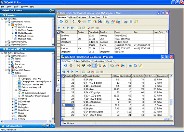Click sort A-Z icon in Products grid
The height and width of the screenshot is (132, 184).
tap(79, 66)
